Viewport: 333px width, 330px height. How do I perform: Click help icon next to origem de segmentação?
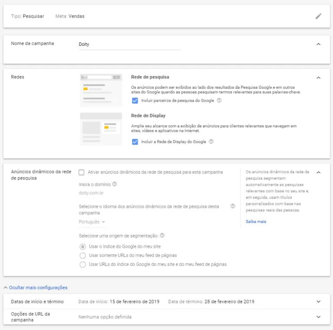pos(162,236)
